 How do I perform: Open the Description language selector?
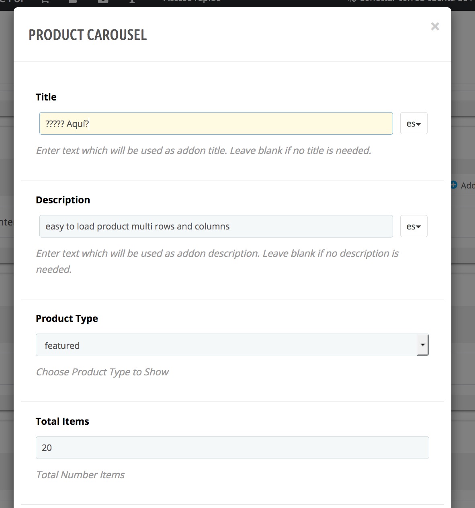tap(414, 226)
